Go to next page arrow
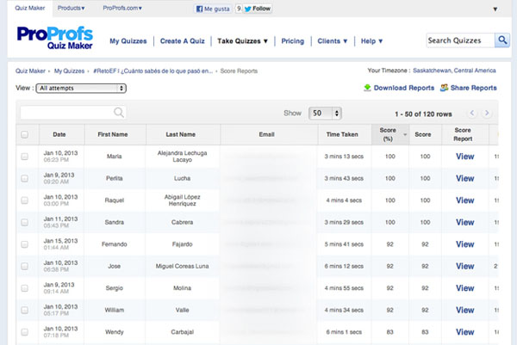Image resolution: width=517 pixels, height=345 pixels. (x=487, y=114)
